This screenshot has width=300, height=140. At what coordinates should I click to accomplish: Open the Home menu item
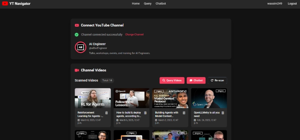pos(136,4)
